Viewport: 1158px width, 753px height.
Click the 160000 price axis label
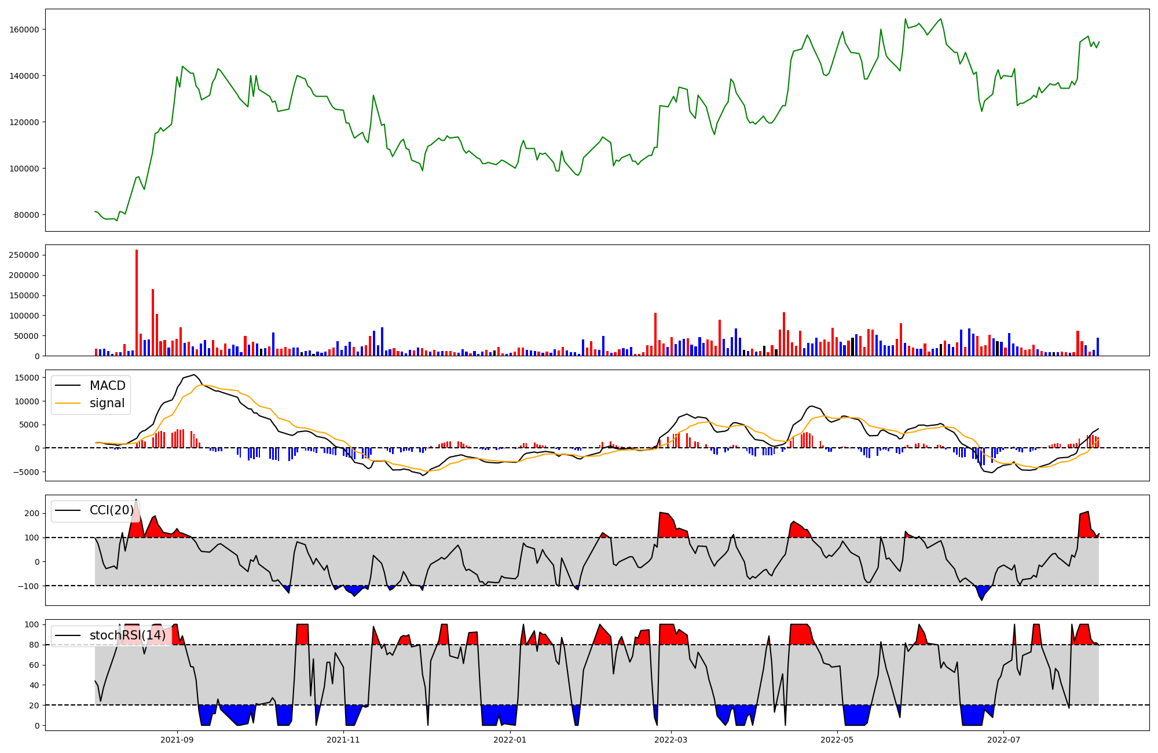pyautogui.click(x=24, y=30)
